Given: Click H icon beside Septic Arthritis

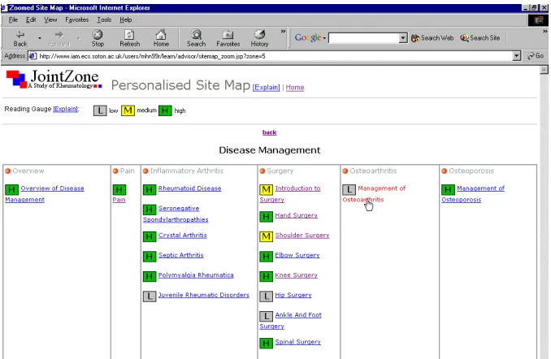Looking at the screenshot, I should pyautogui.click(x=150, y=257).
